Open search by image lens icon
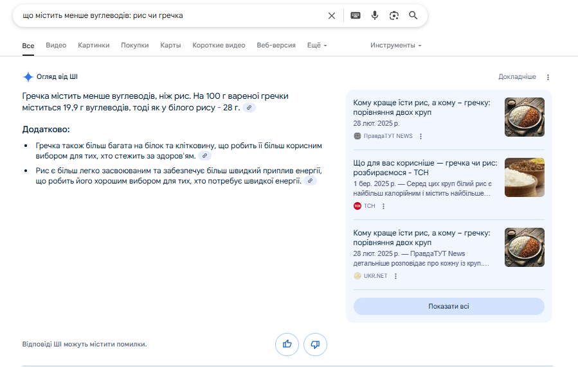578x367 pixels. tap(393, 15)
